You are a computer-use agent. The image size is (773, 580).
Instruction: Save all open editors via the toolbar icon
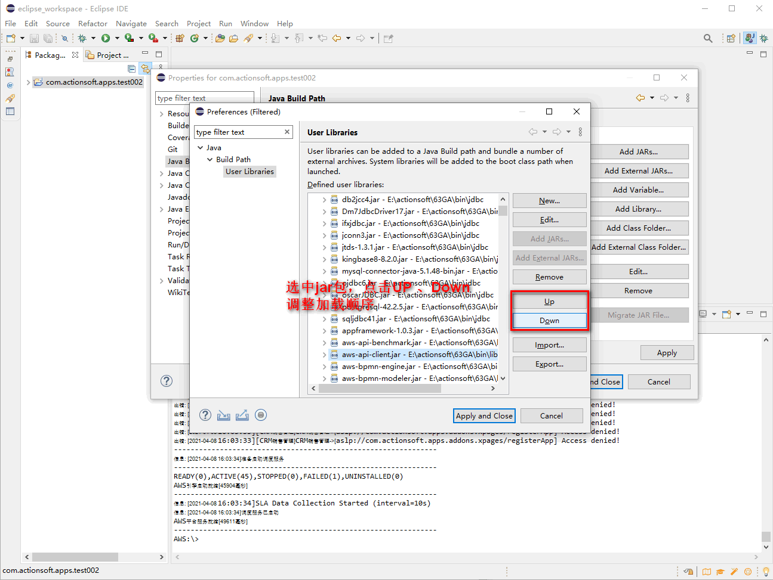(48, 38)
